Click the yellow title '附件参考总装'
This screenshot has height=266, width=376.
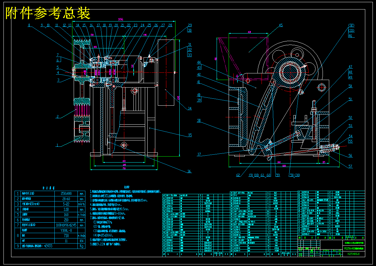48,13
